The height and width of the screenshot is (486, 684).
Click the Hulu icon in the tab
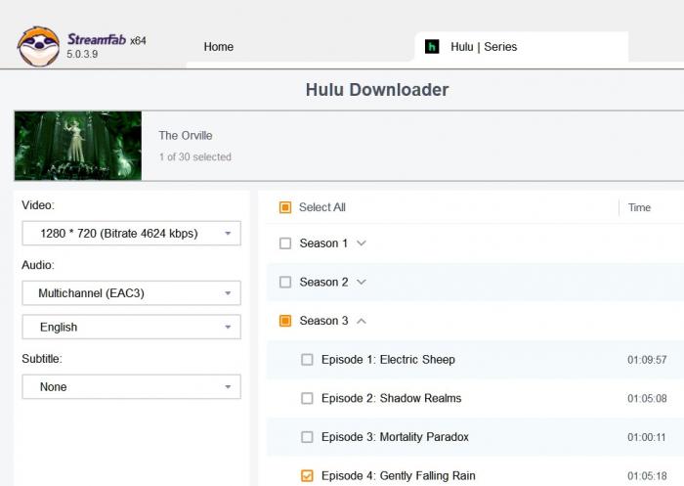432,46
